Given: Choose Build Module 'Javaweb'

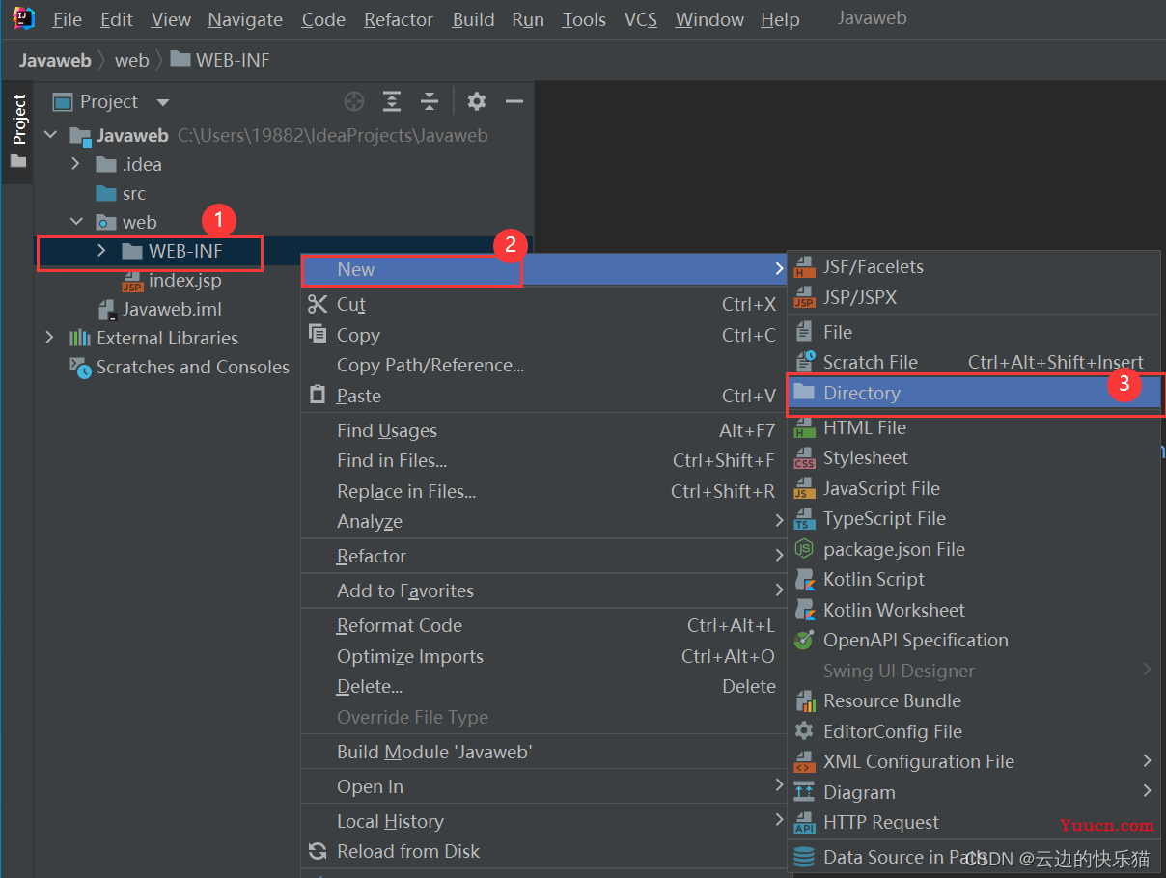Looking at the screenshot, I should tap(543, 752).
